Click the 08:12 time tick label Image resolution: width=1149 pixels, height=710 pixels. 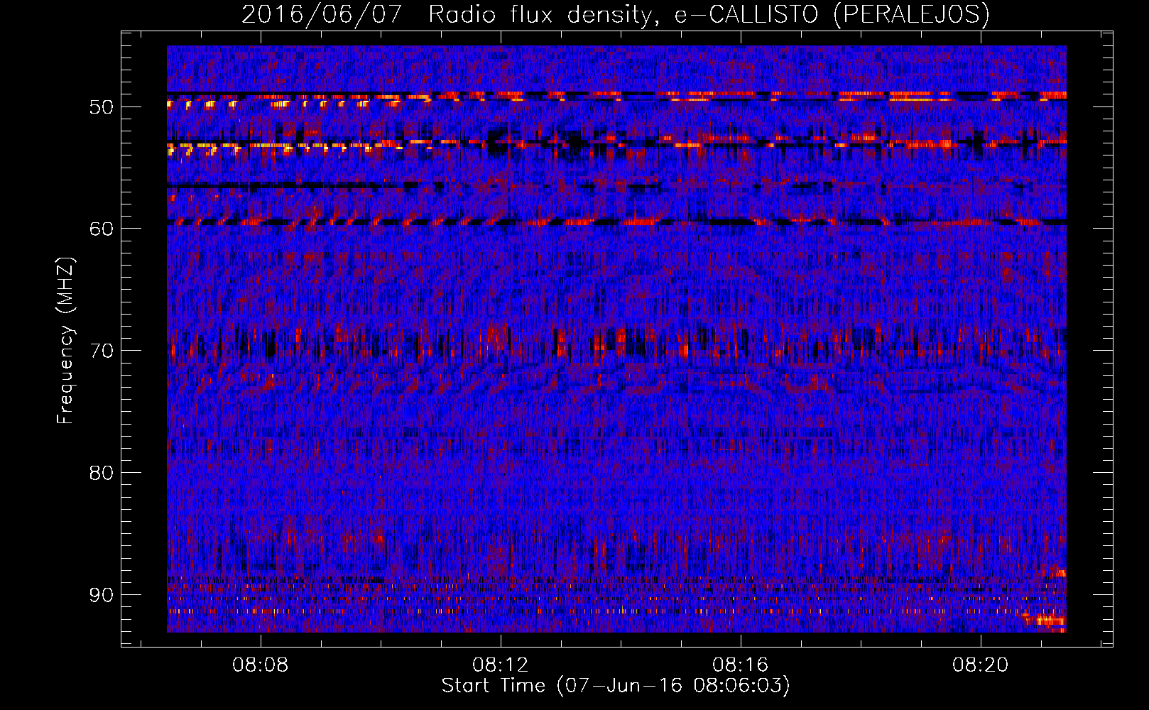tap(501, 665)
